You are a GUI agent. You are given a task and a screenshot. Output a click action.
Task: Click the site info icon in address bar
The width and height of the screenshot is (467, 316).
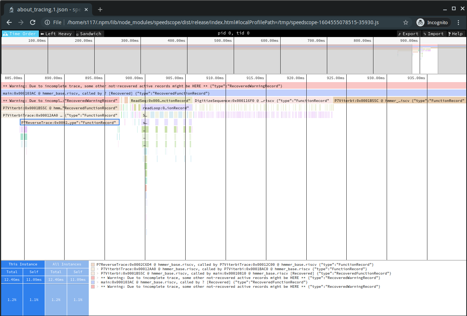(x=47, y=22)
